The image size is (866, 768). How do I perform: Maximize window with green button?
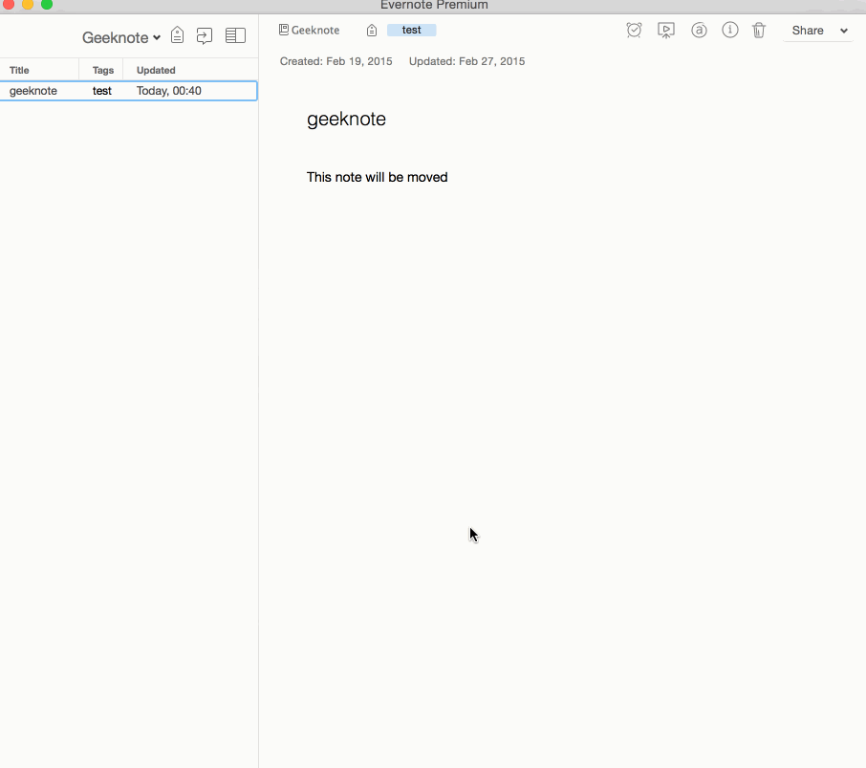click(47, 4)
